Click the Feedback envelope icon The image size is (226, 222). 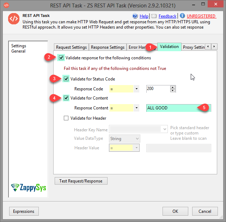click(154, 16)
